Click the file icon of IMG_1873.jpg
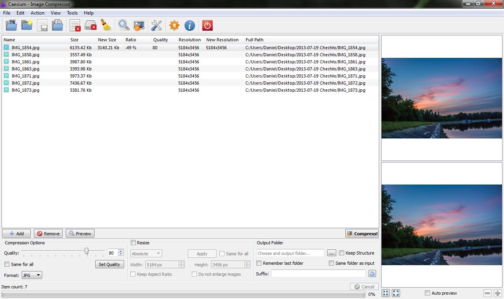Viewport: 504px width, 299px height. click(6, 90)
